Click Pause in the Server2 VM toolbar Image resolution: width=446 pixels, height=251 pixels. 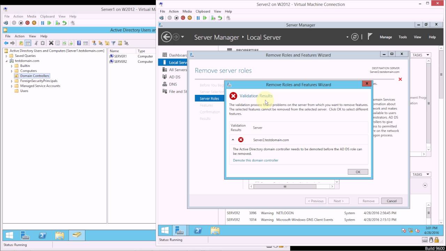pos(198,18)
